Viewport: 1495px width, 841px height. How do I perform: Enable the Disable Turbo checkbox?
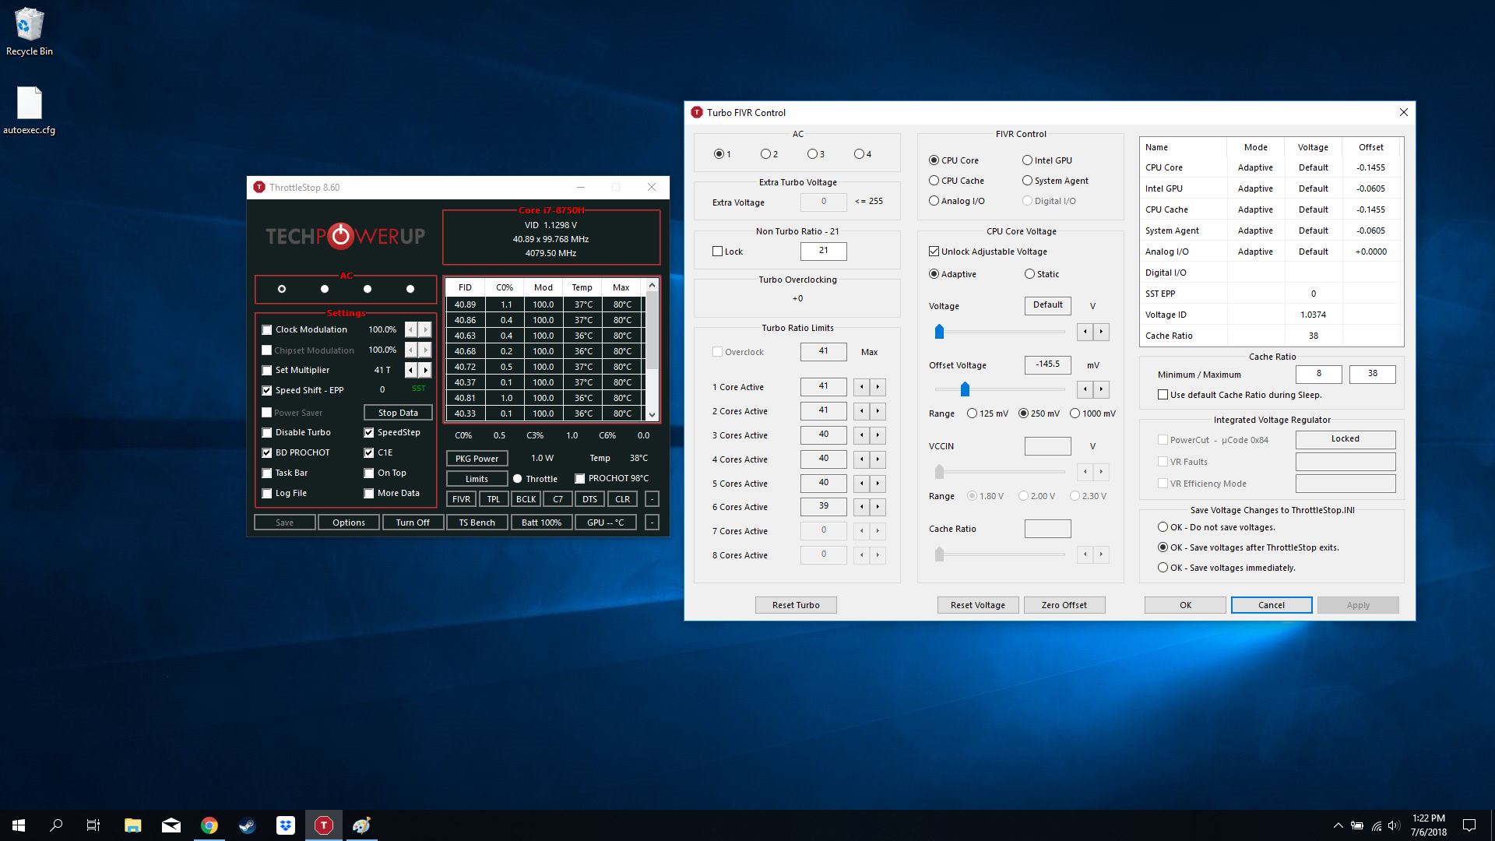tap(267, 433)
